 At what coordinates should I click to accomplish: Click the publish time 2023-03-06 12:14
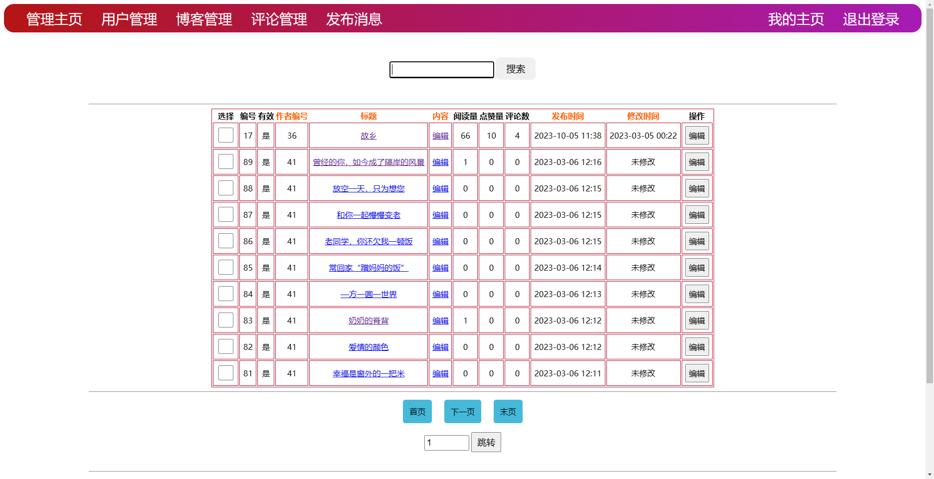click(x=567, y=268)
